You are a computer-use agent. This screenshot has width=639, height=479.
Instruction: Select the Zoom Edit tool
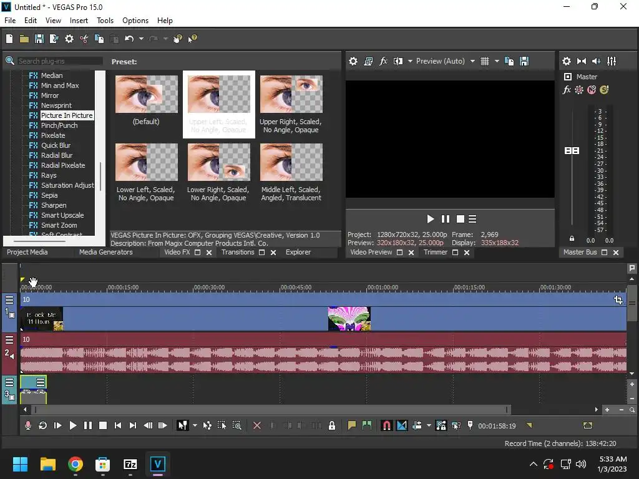point(237,425)
